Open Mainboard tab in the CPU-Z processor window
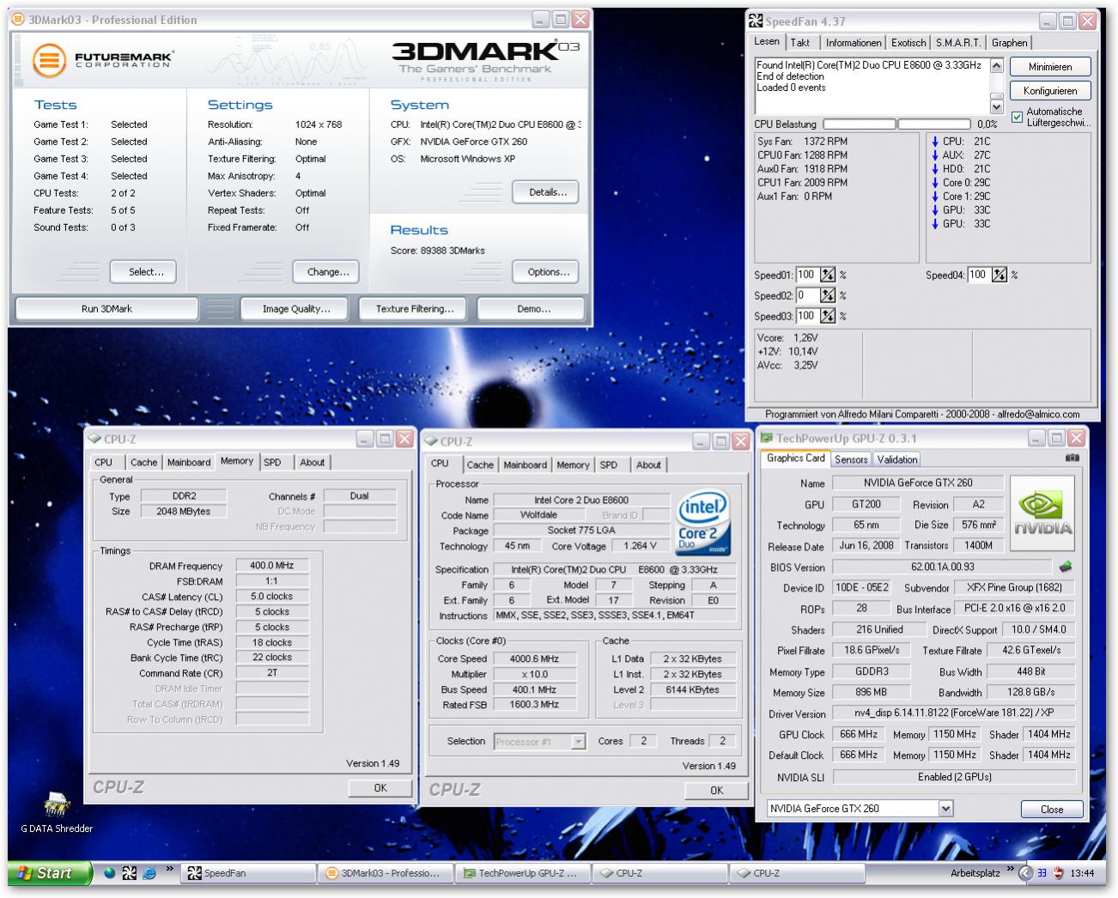Viewport: 1118px width, 898px height. click(x=525, y=464)
